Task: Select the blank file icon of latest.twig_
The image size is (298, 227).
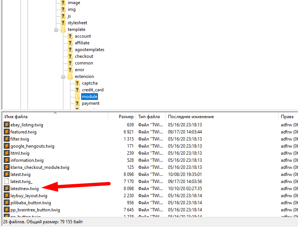Action: click(x=7, y=182)
